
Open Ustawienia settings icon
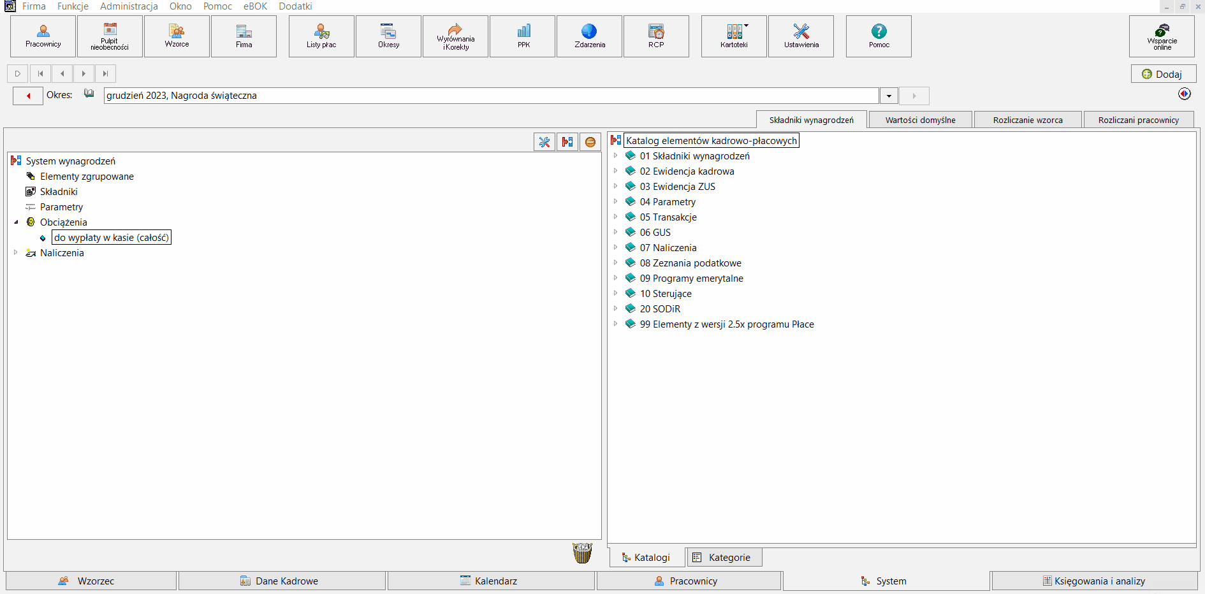click(801, 36)
